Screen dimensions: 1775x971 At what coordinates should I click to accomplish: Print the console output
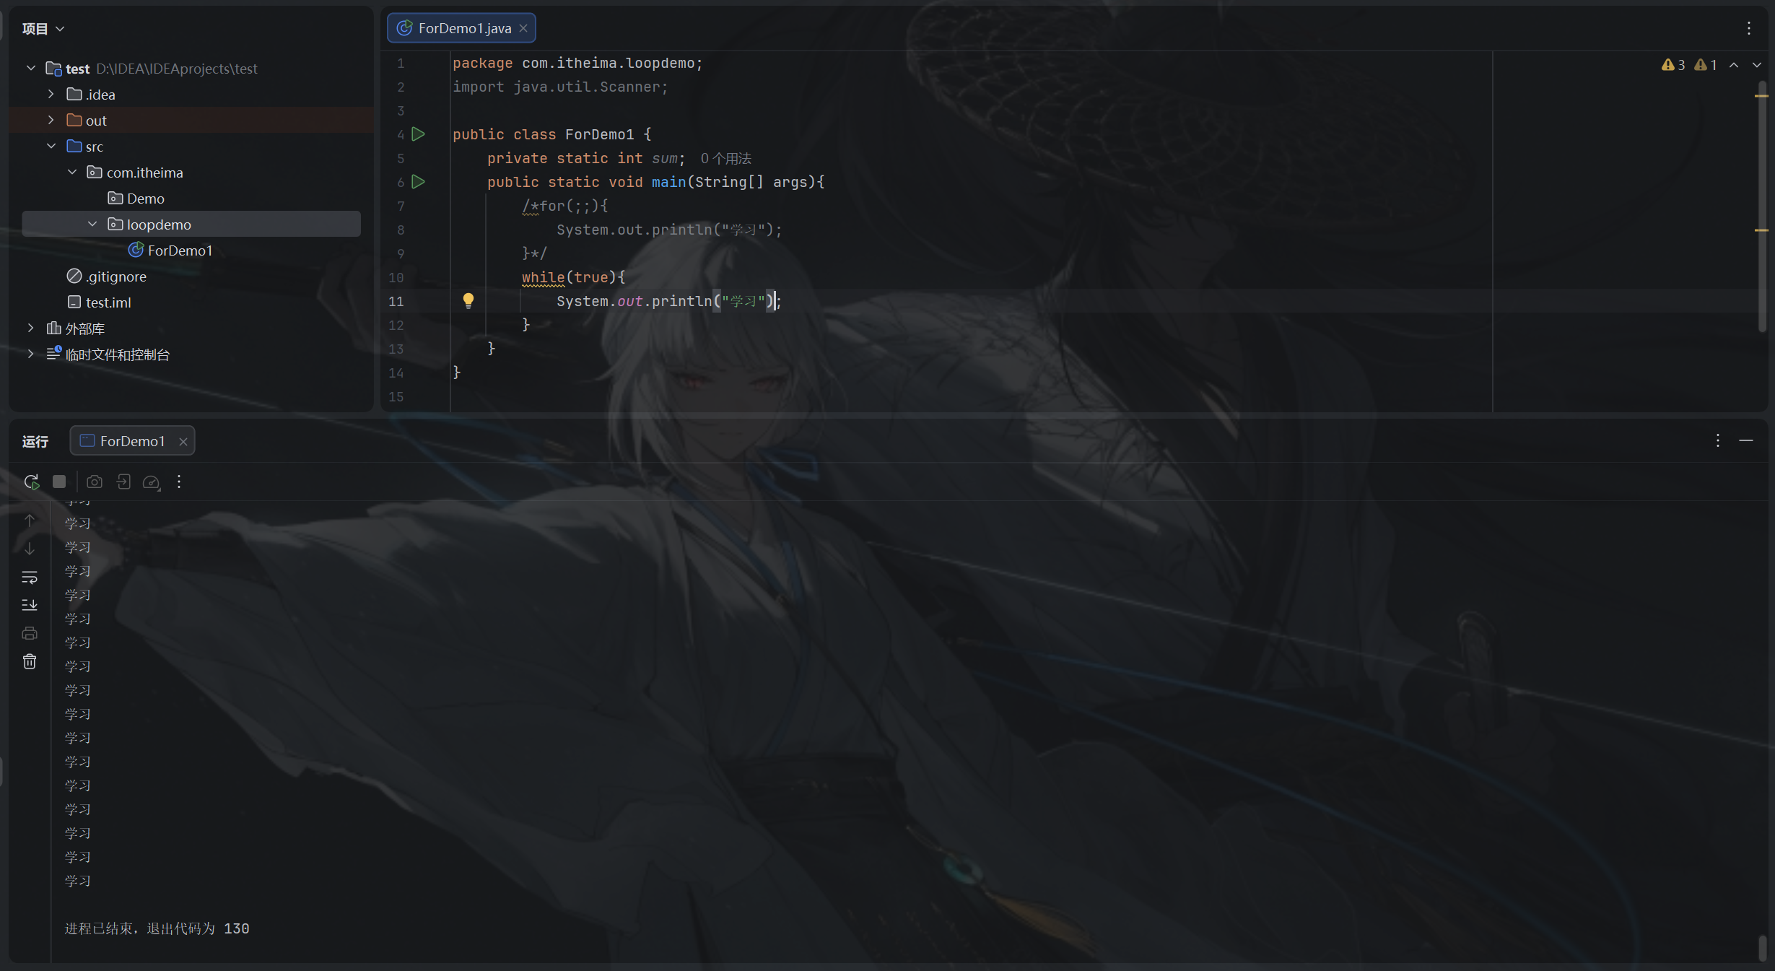pyautogui.click(x=30, y=633)
